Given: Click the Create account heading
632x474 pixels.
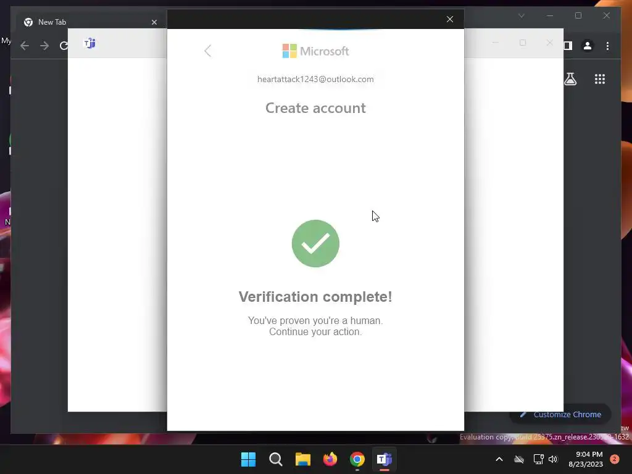Looking at the screenshot, I should coord(315,108).
